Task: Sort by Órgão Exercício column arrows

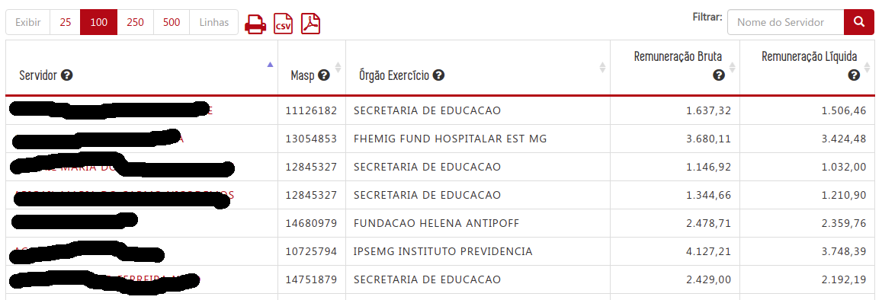Action: (602, 68)
